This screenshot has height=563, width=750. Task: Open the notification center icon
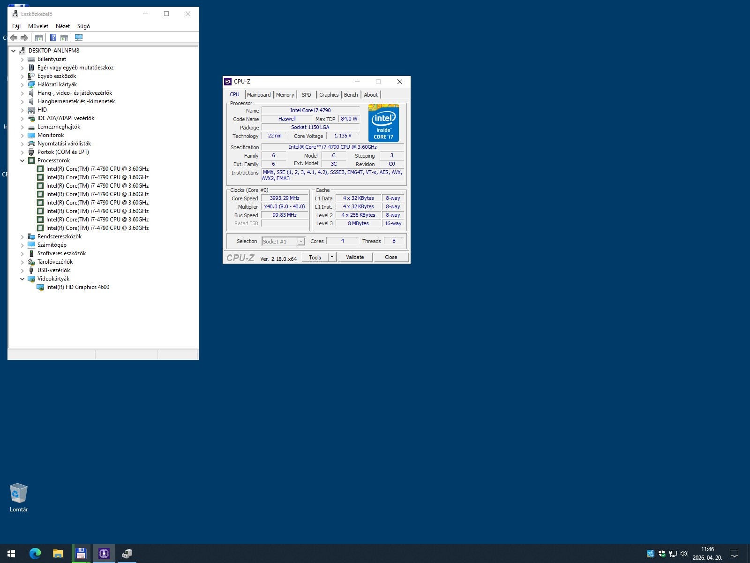[x=735, y=554]
